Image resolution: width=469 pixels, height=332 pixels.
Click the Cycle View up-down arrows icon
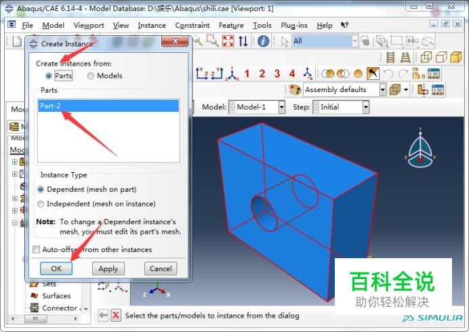pos(243,41)
